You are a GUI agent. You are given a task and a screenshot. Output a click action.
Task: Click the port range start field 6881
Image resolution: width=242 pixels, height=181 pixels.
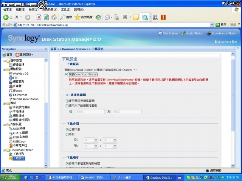[90, 112]
